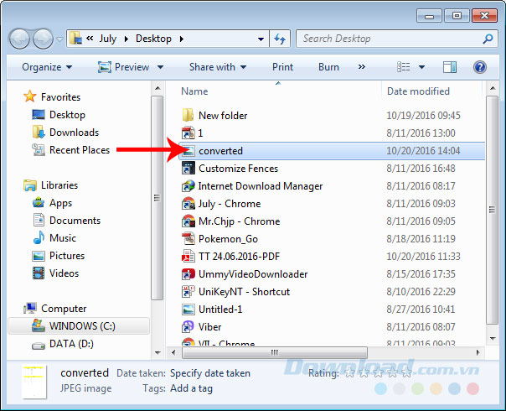506x411 pixels.
Task: Click Print in the toolbar
Action: click(282, 67)
